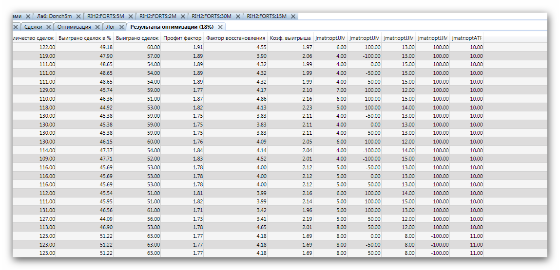
Task: Select win coefficient cell 2.06
Action: (290, 55)
